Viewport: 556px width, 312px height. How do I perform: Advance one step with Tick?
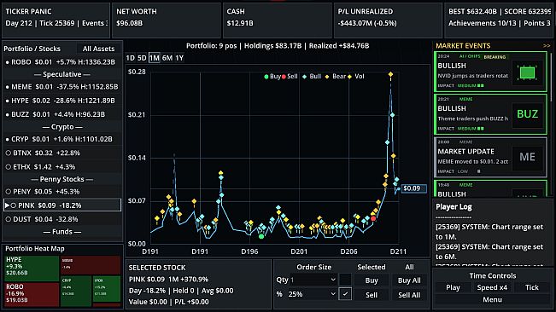532,287
